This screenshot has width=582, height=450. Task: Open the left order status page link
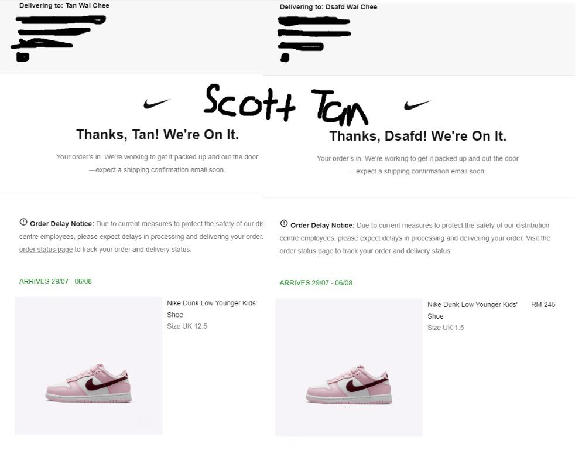click(46, 250)
